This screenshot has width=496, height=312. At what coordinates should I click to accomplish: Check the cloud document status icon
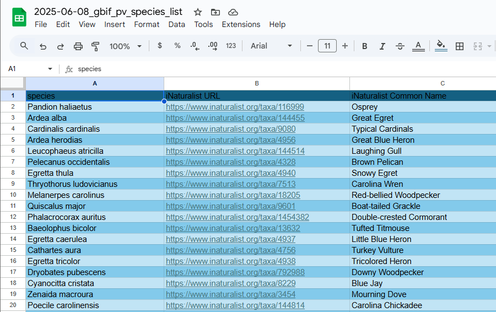[233, 12]
